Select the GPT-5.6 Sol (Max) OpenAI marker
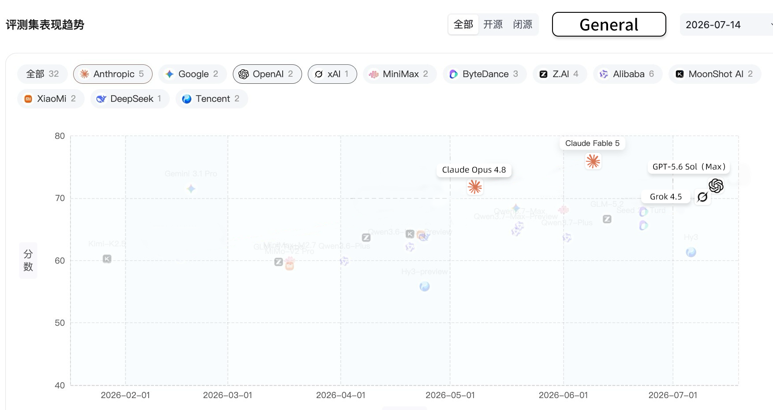This screenshot has width=773, height=410. click(716, 186)
